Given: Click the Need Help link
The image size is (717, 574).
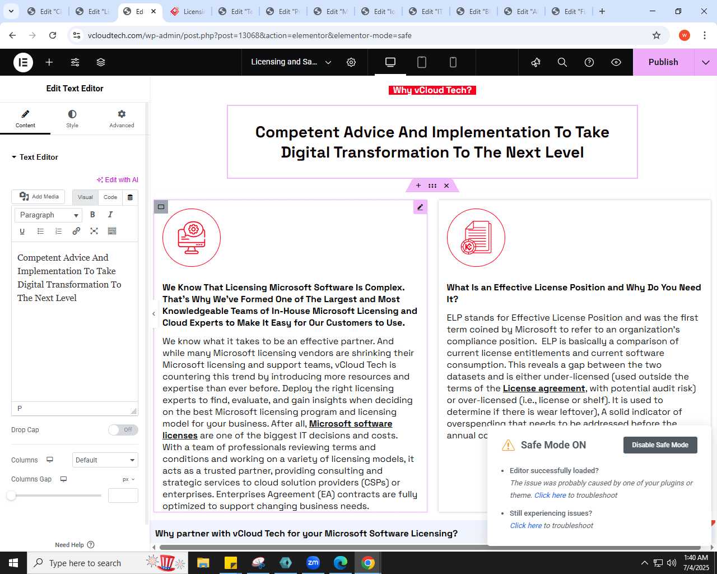Looking at the screenshot, I should (75, 545).
